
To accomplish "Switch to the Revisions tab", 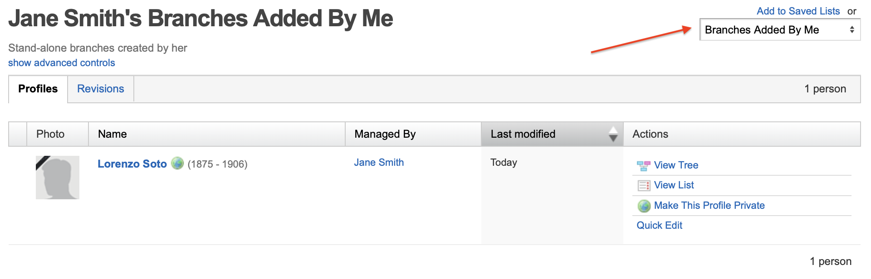I will pyautogui.click(x=100, y=89).
